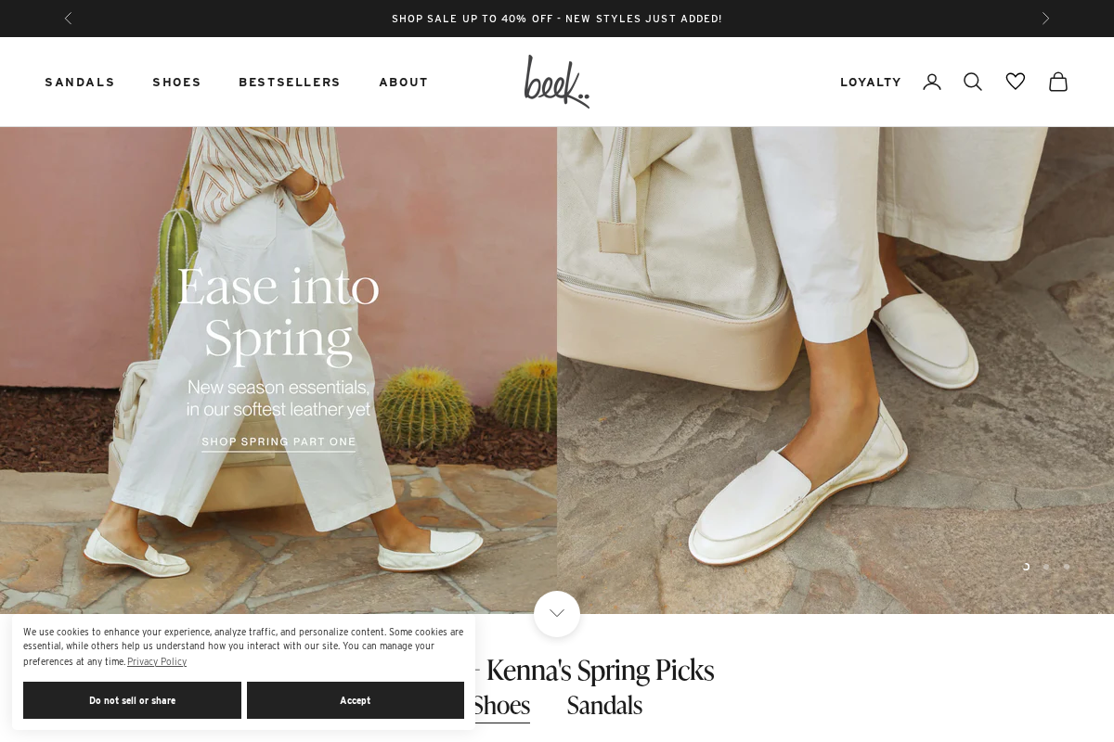Click the search magnifier icon
This screenshot has height=742, width=1114.
click(973, 82)
